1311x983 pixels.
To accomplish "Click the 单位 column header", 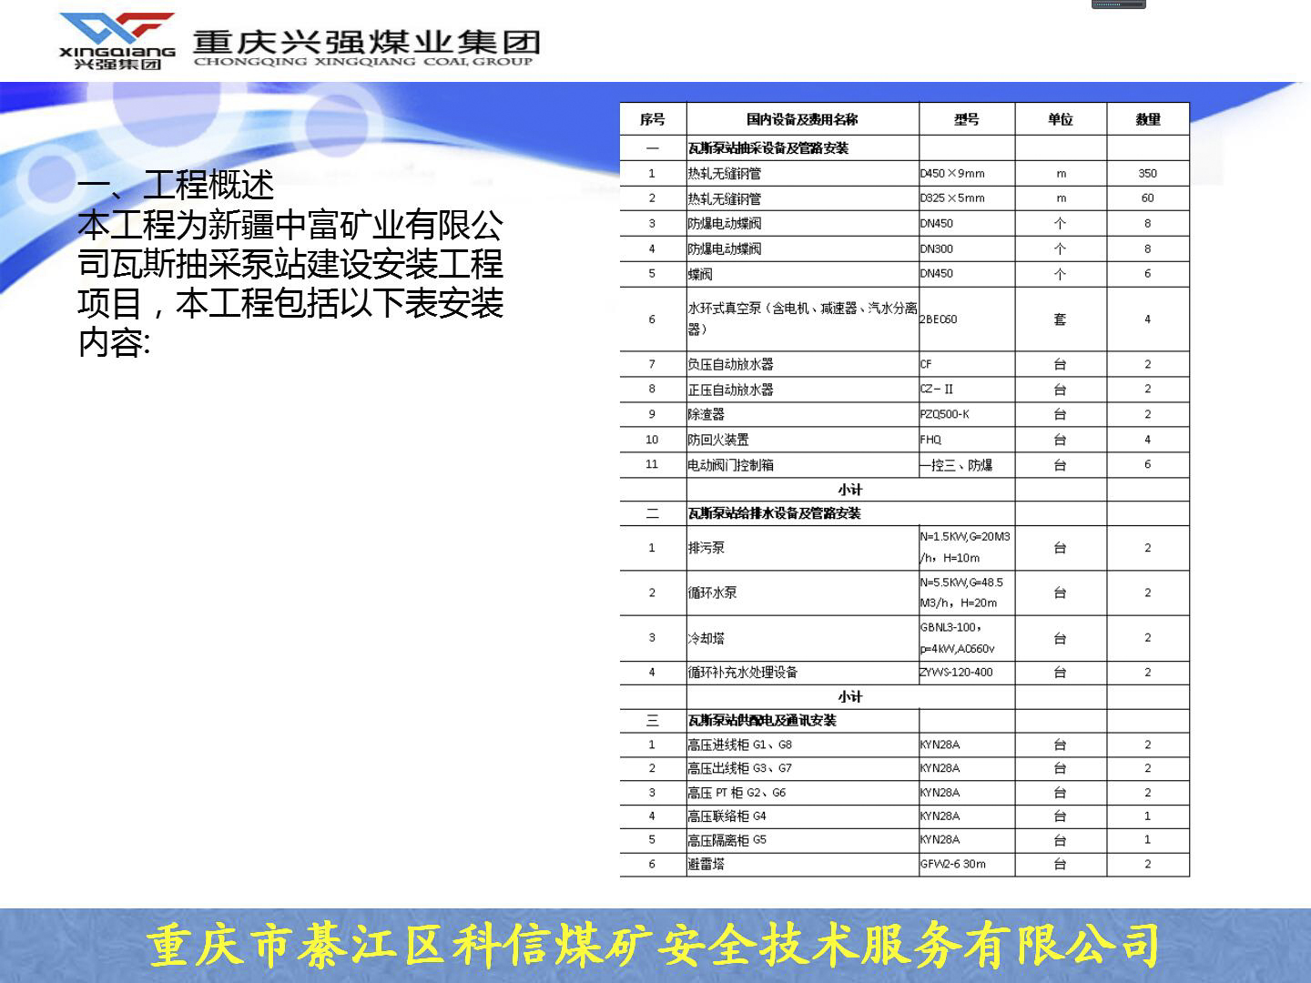I will coord(1060,119).
